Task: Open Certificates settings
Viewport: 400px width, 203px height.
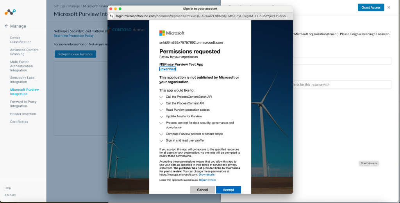Action: [x=19, y=122]
